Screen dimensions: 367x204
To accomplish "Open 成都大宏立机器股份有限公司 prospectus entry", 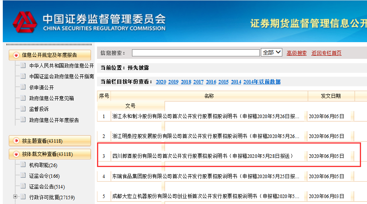I will [x=206, y=196].
